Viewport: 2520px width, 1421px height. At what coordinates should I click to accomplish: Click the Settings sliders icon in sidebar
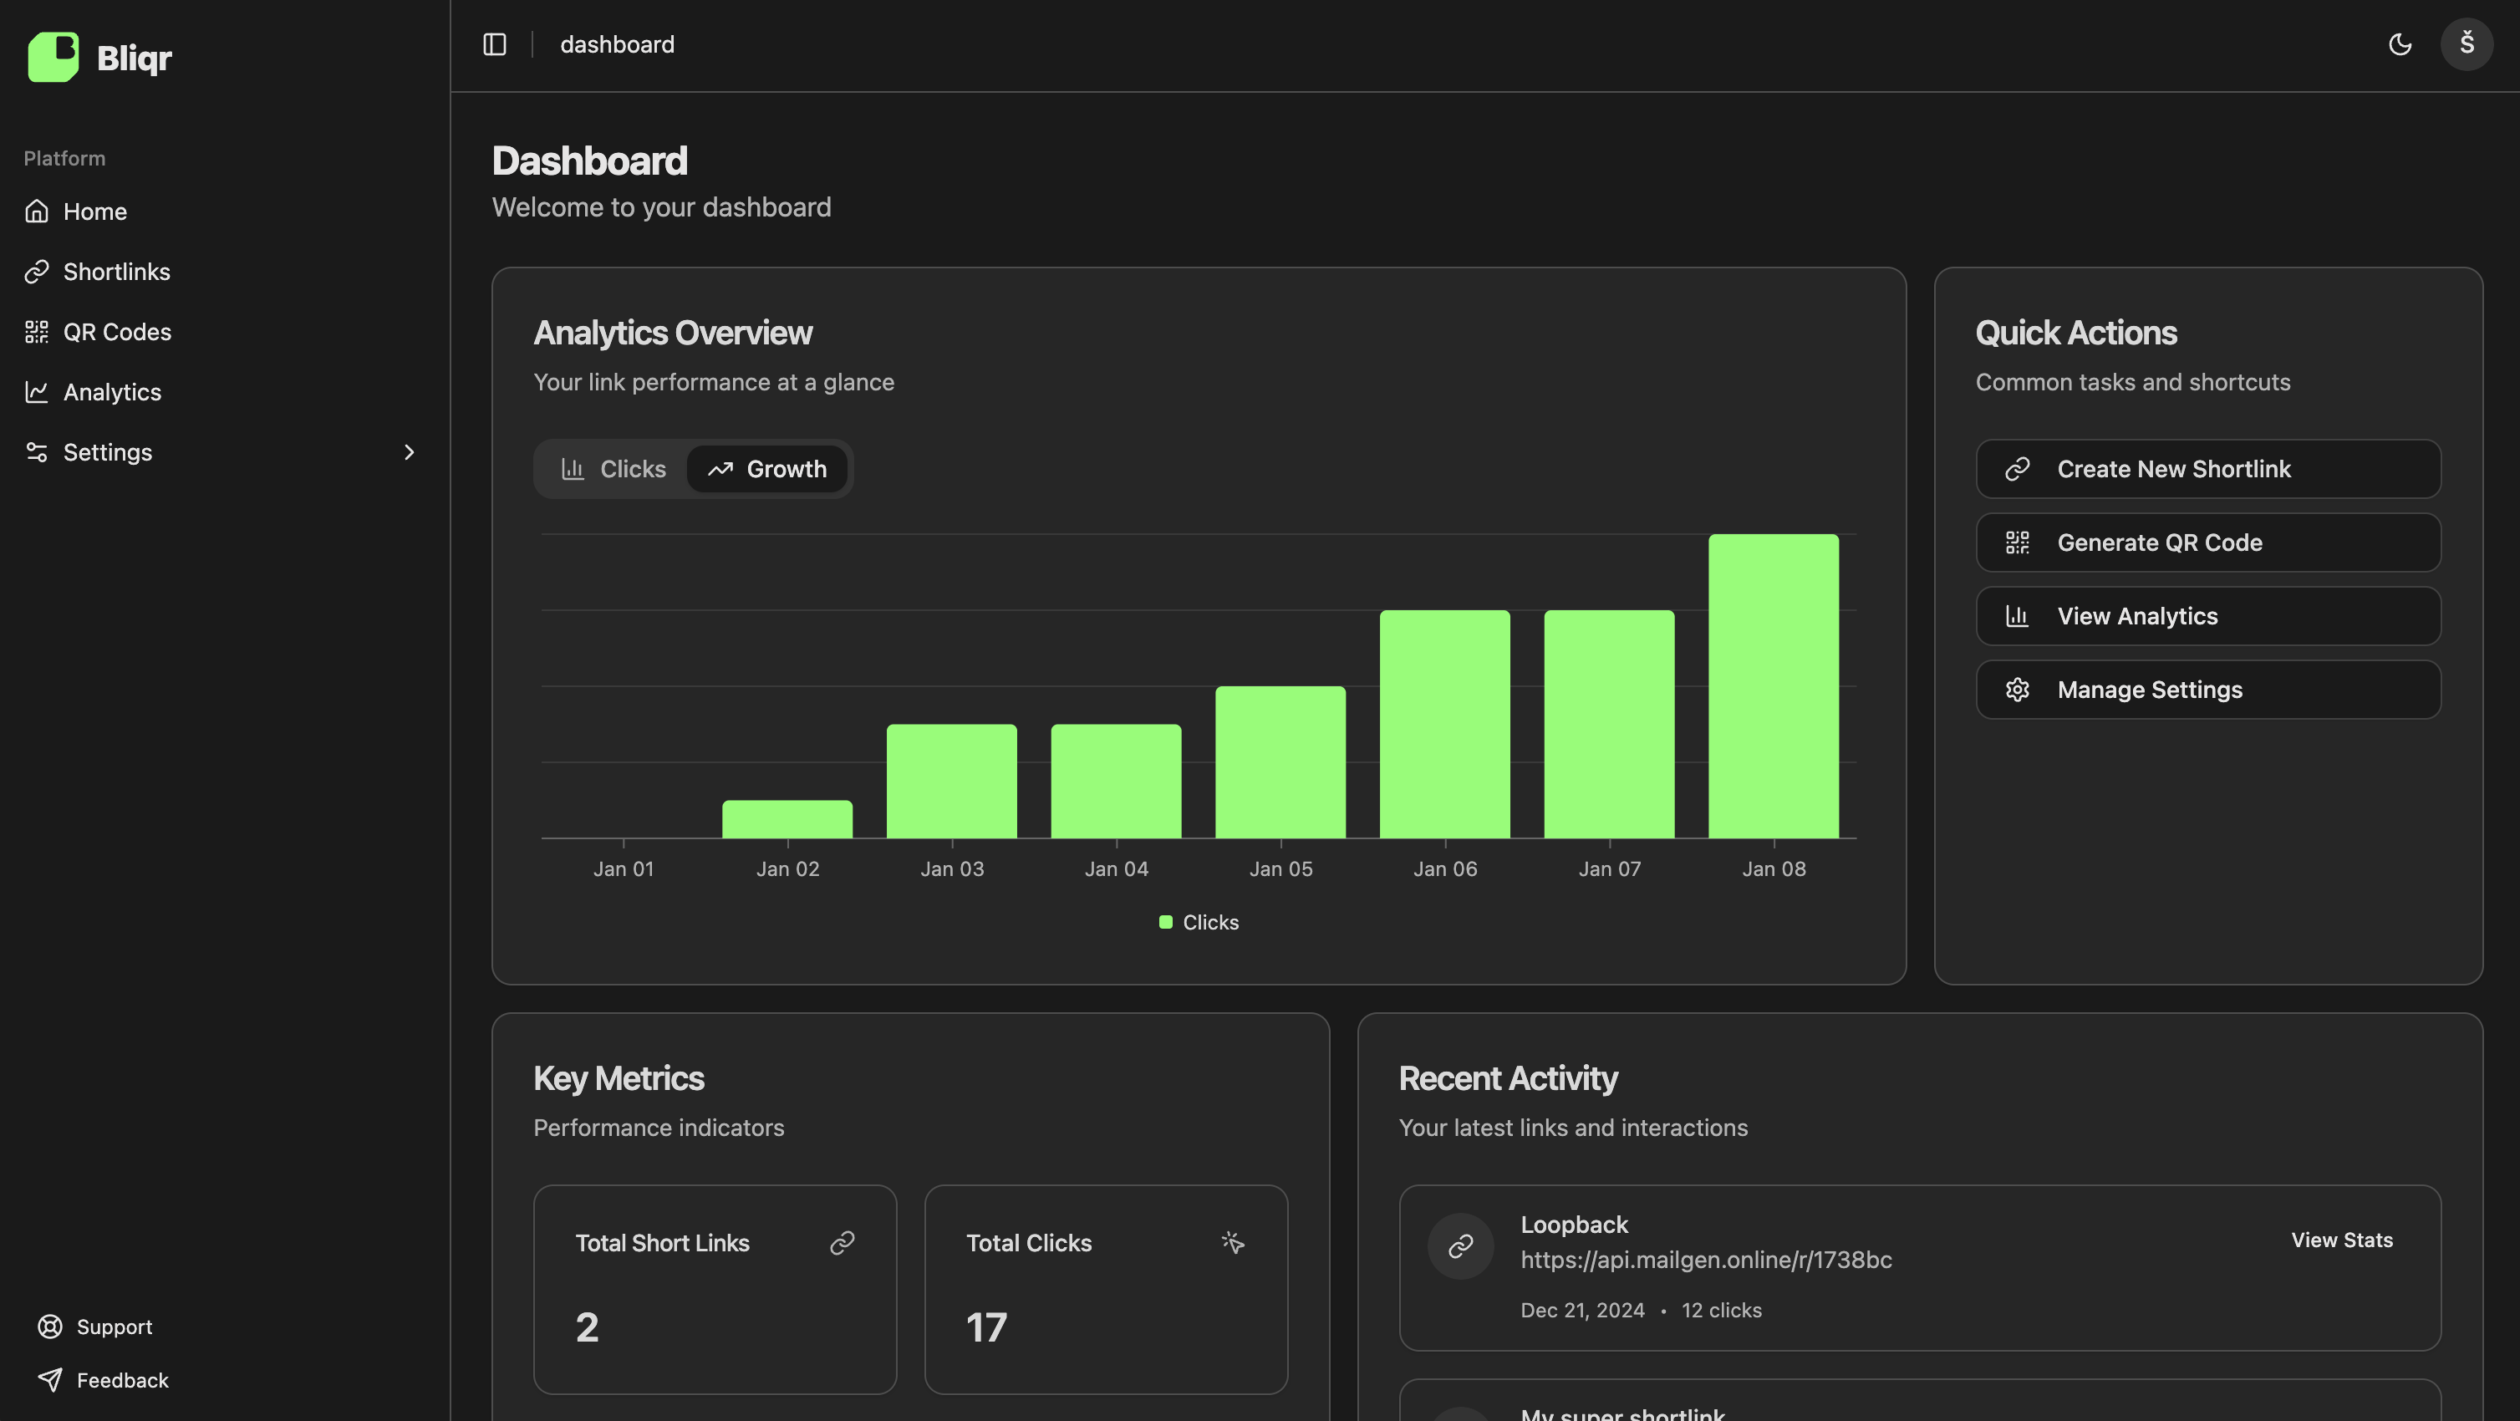36,452
